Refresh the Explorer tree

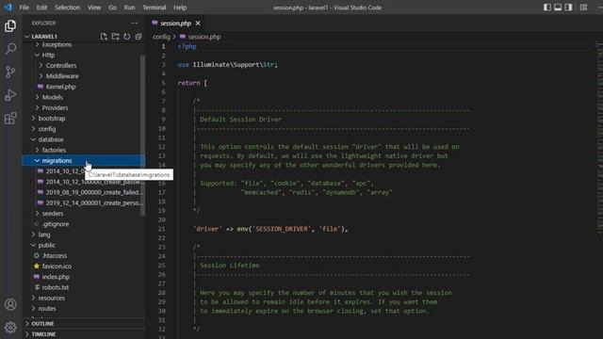127,37
